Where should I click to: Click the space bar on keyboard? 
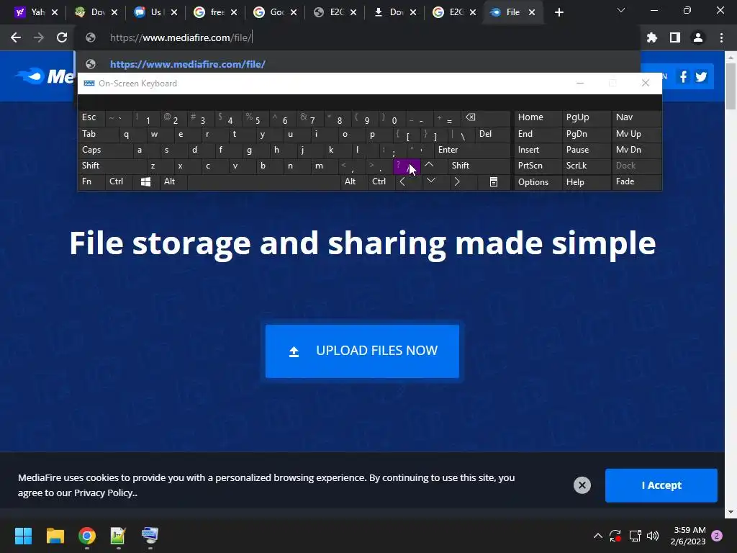tap(263, 182)
